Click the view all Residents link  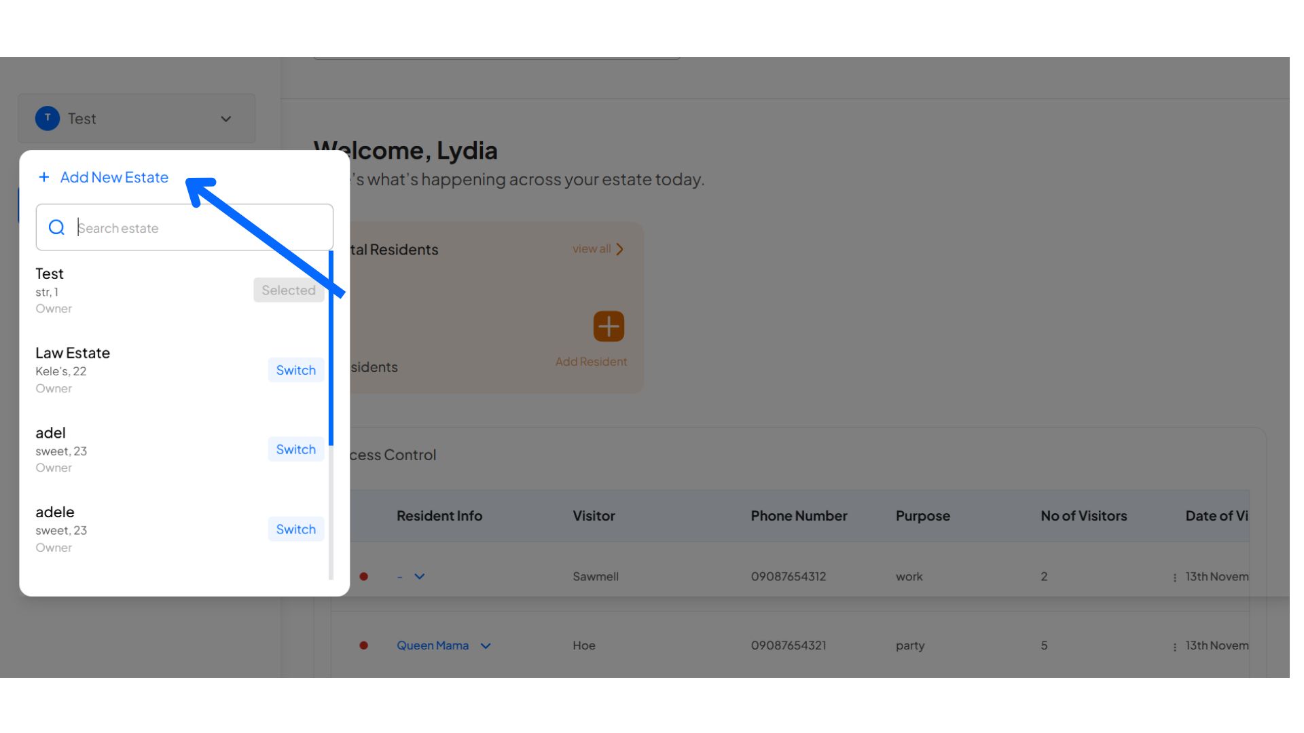590,249
